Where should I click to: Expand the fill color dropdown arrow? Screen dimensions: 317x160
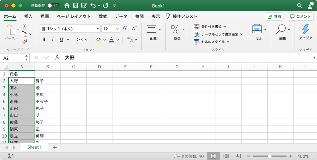[105, 40]
